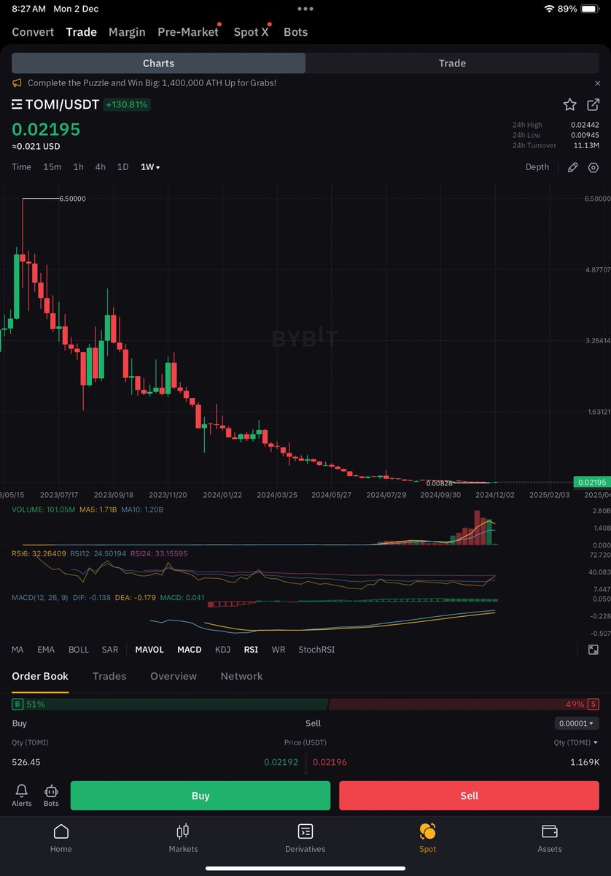
Task: Open the 1W timeframe dropdown
Action: click(x=150, y=167)
